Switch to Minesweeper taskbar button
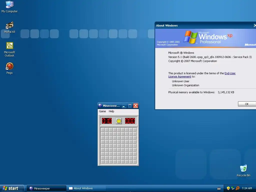Screen dimensions: 256x192 [46, 188]
